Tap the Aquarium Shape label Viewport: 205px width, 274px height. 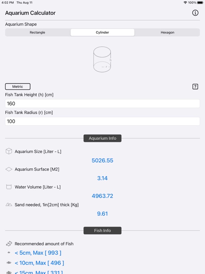(21, 24)
